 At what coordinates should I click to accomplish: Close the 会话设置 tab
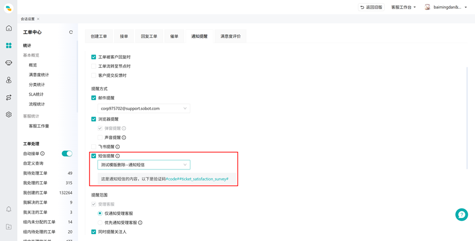click(38, 19)
